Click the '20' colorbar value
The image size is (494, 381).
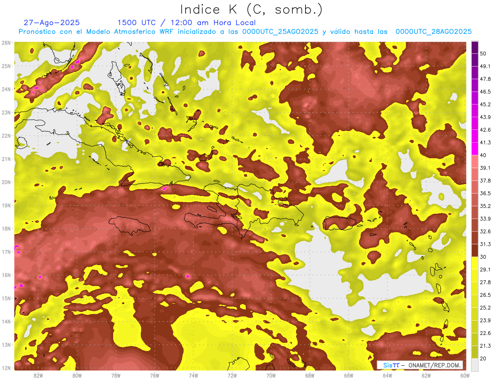pos(484,358)
